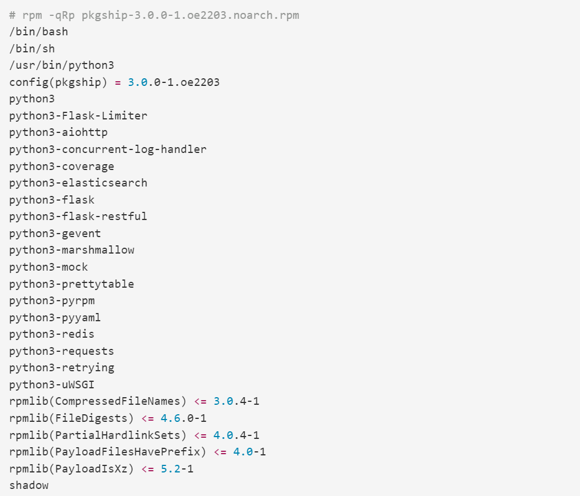
Task: Click the python3-Flask-Limiter dependency
Action: point(78,115)
